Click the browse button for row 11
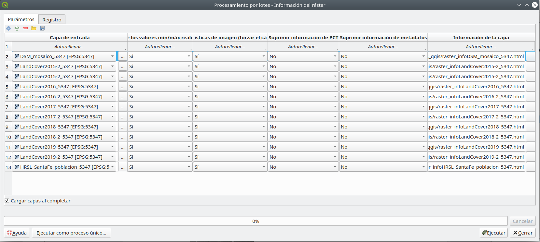The width and height of the screenshot is (540, 242). click(x=123, y=147)
